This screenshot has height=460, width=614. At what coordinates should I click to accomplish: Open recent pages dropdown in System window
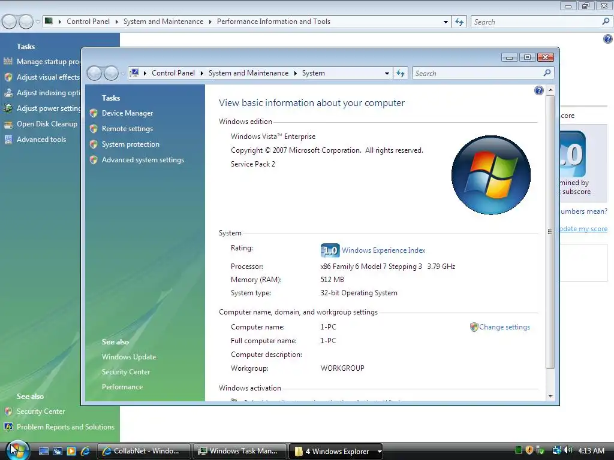(122, 73)
